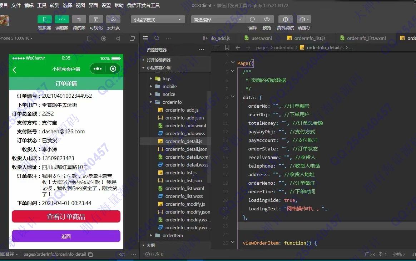Click the preview eye icon

[267, 19]
